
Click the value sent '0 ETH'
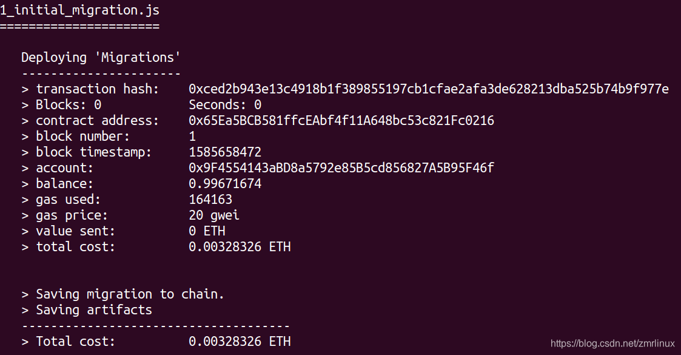coord(207,231)
